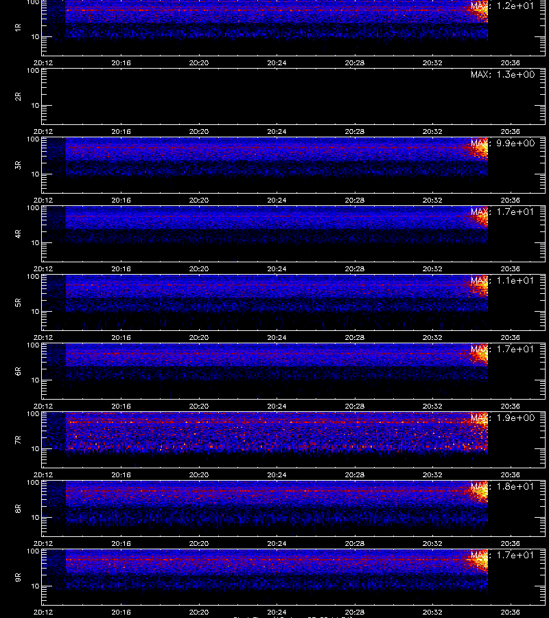Click the 3R panel axis label
This screenshot has height=618, width=549.
(18, 165)
